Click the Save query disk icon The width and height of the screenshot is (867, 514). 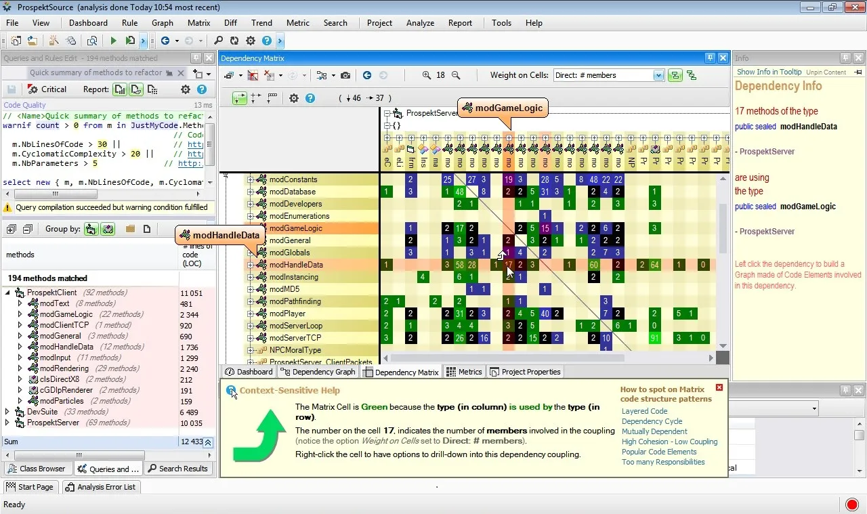coord(12,89)
